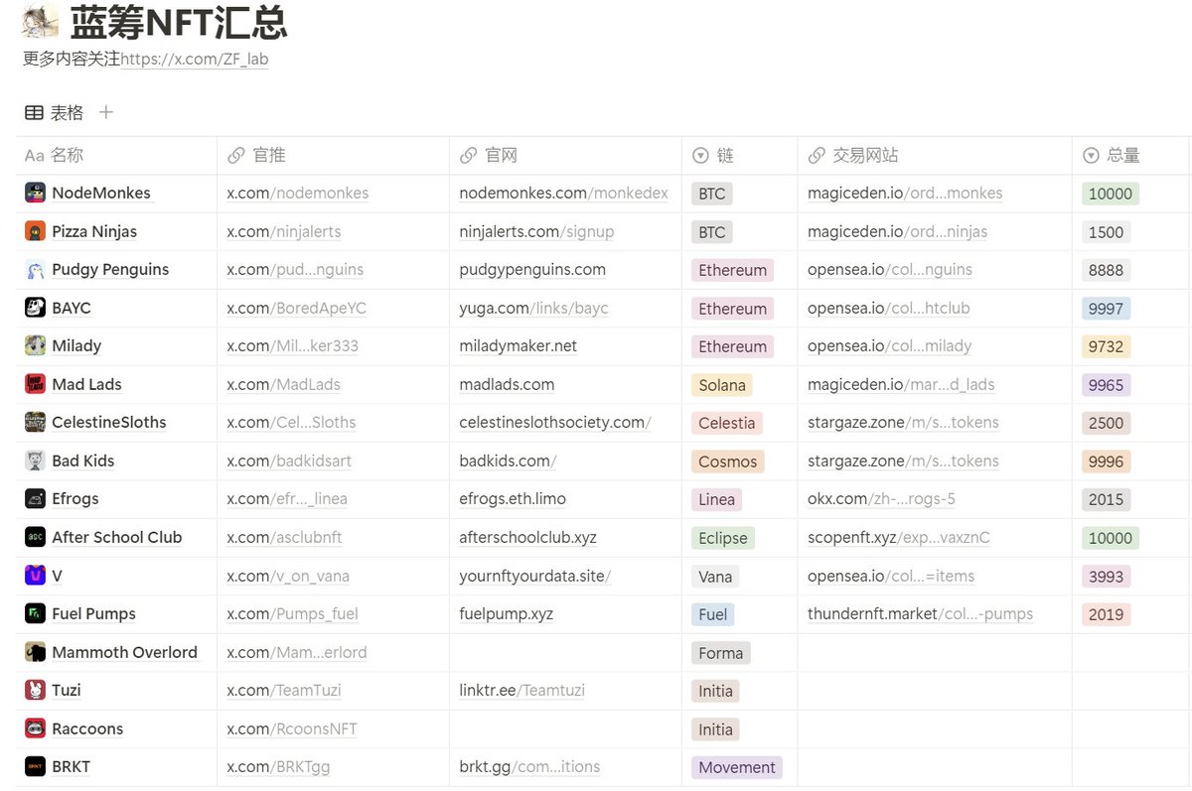Screen dimensions: 1192x791
Task: Click the 3993 supply value
Action: 1106,576
